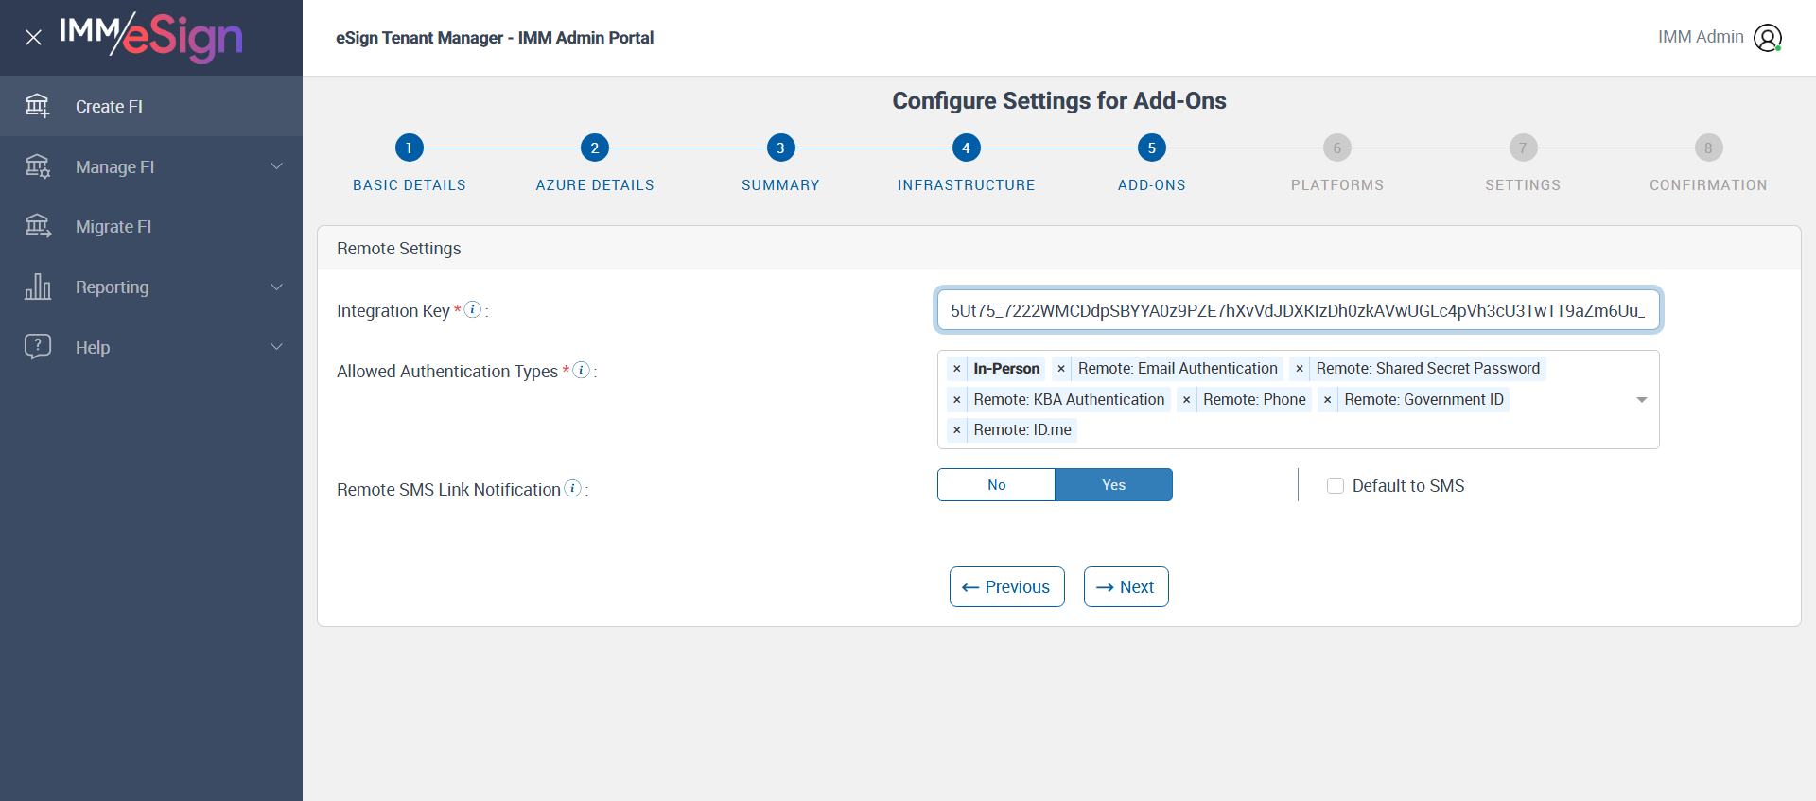Remove the Remote: ID.me authentication tag
This screenshot has width=1816, height=801.
point(957,430)
